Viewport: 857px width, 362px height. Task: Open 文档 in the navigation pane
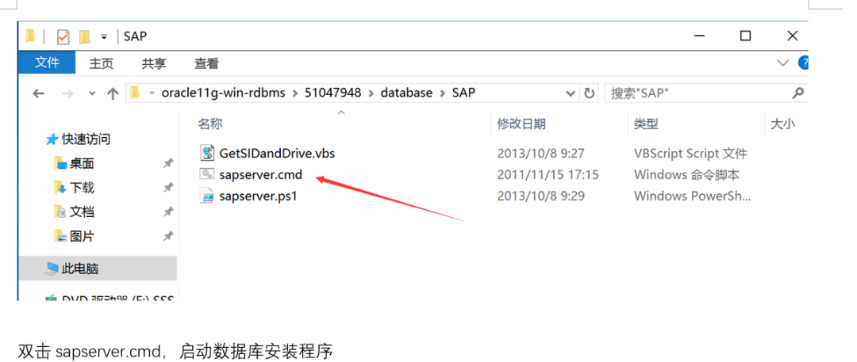[x=82, y=211]
